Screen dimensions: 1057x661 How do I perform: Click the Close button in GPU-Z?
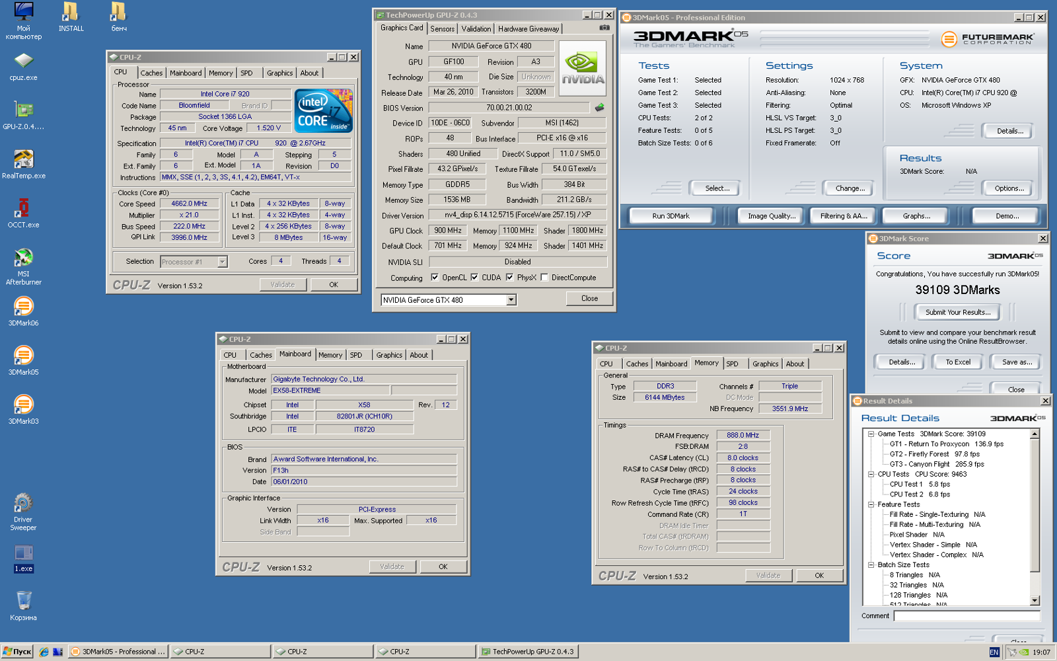(589, 299)
